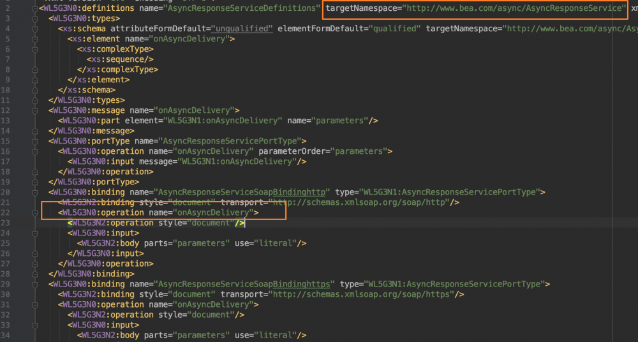Image resolution: width=638 pixels, height=342 pixels.
Task: Click "WL5G3N1:onAsyncDelivery" element value on line 13
Action: (223, 121)
